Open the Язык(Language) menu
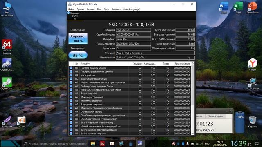262x147 pixels. (x=131, y=9)
